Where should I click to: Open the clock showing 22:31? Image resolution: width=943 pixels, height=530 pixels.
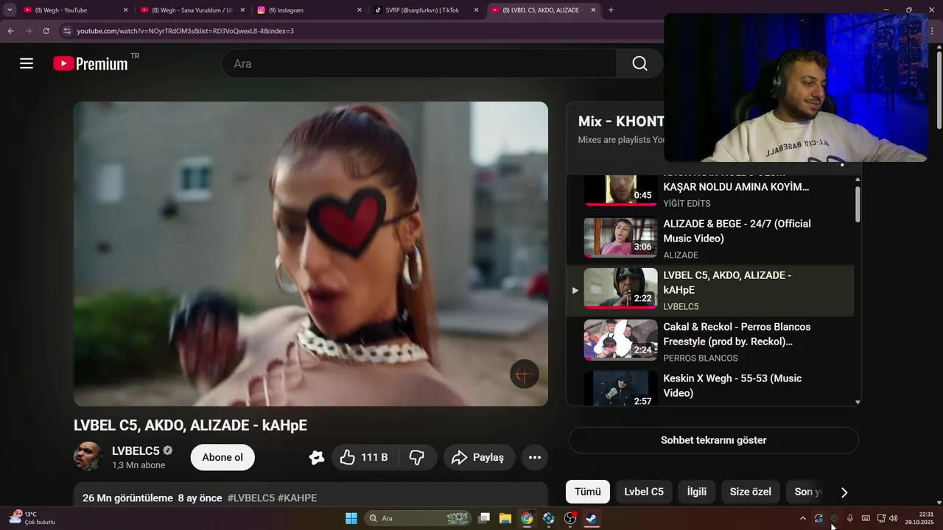coord(919,518)
